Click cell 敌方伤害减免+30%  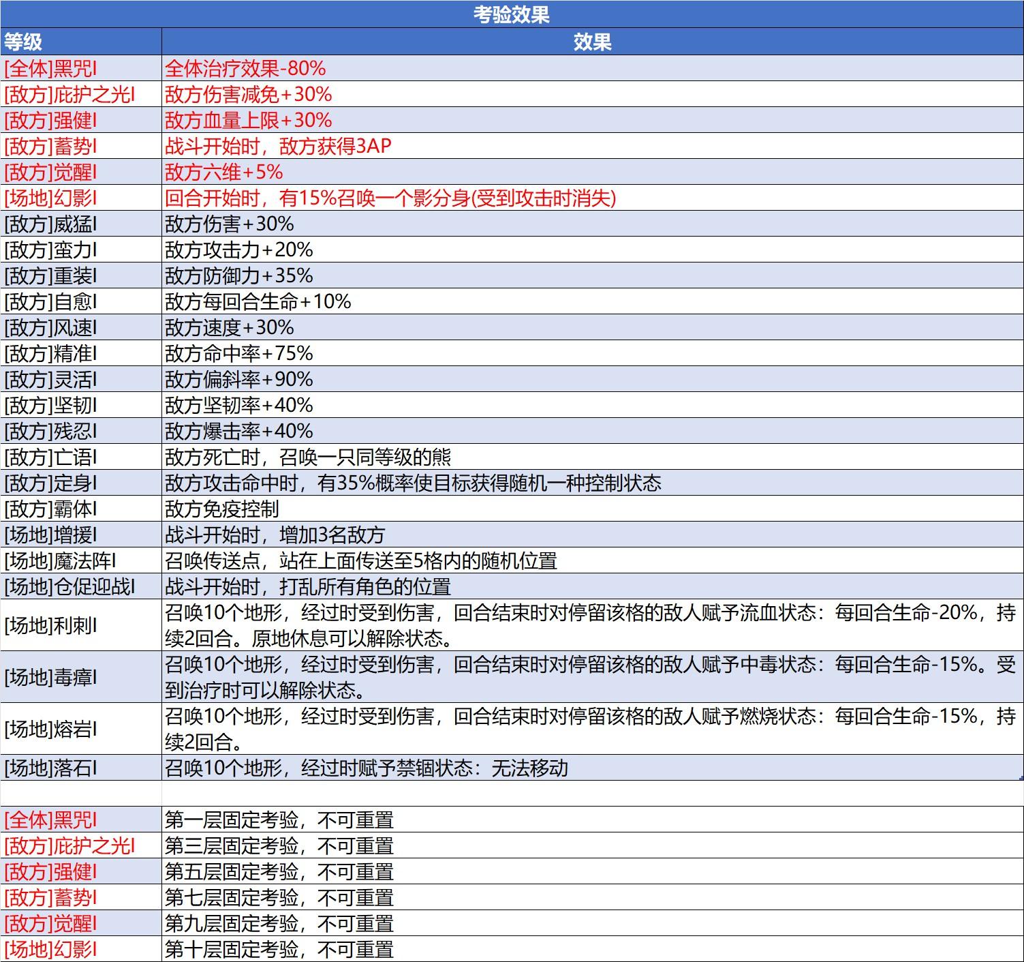[593, 94]
